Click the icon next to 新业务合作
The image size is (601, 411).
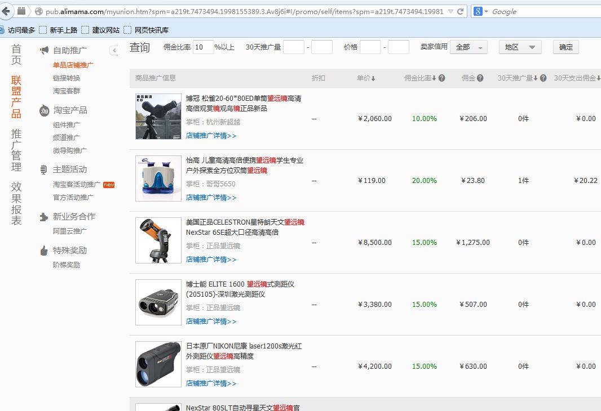tap(44, 217)
